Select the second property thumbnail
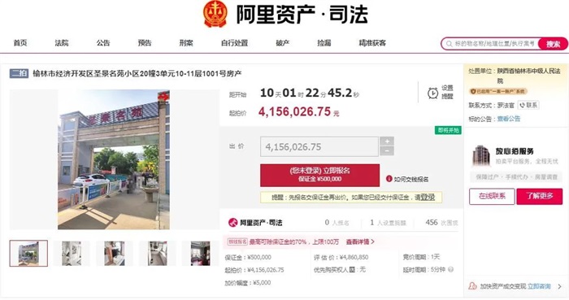The width and height of the screenshot is (569, 300). click(72, 253)
